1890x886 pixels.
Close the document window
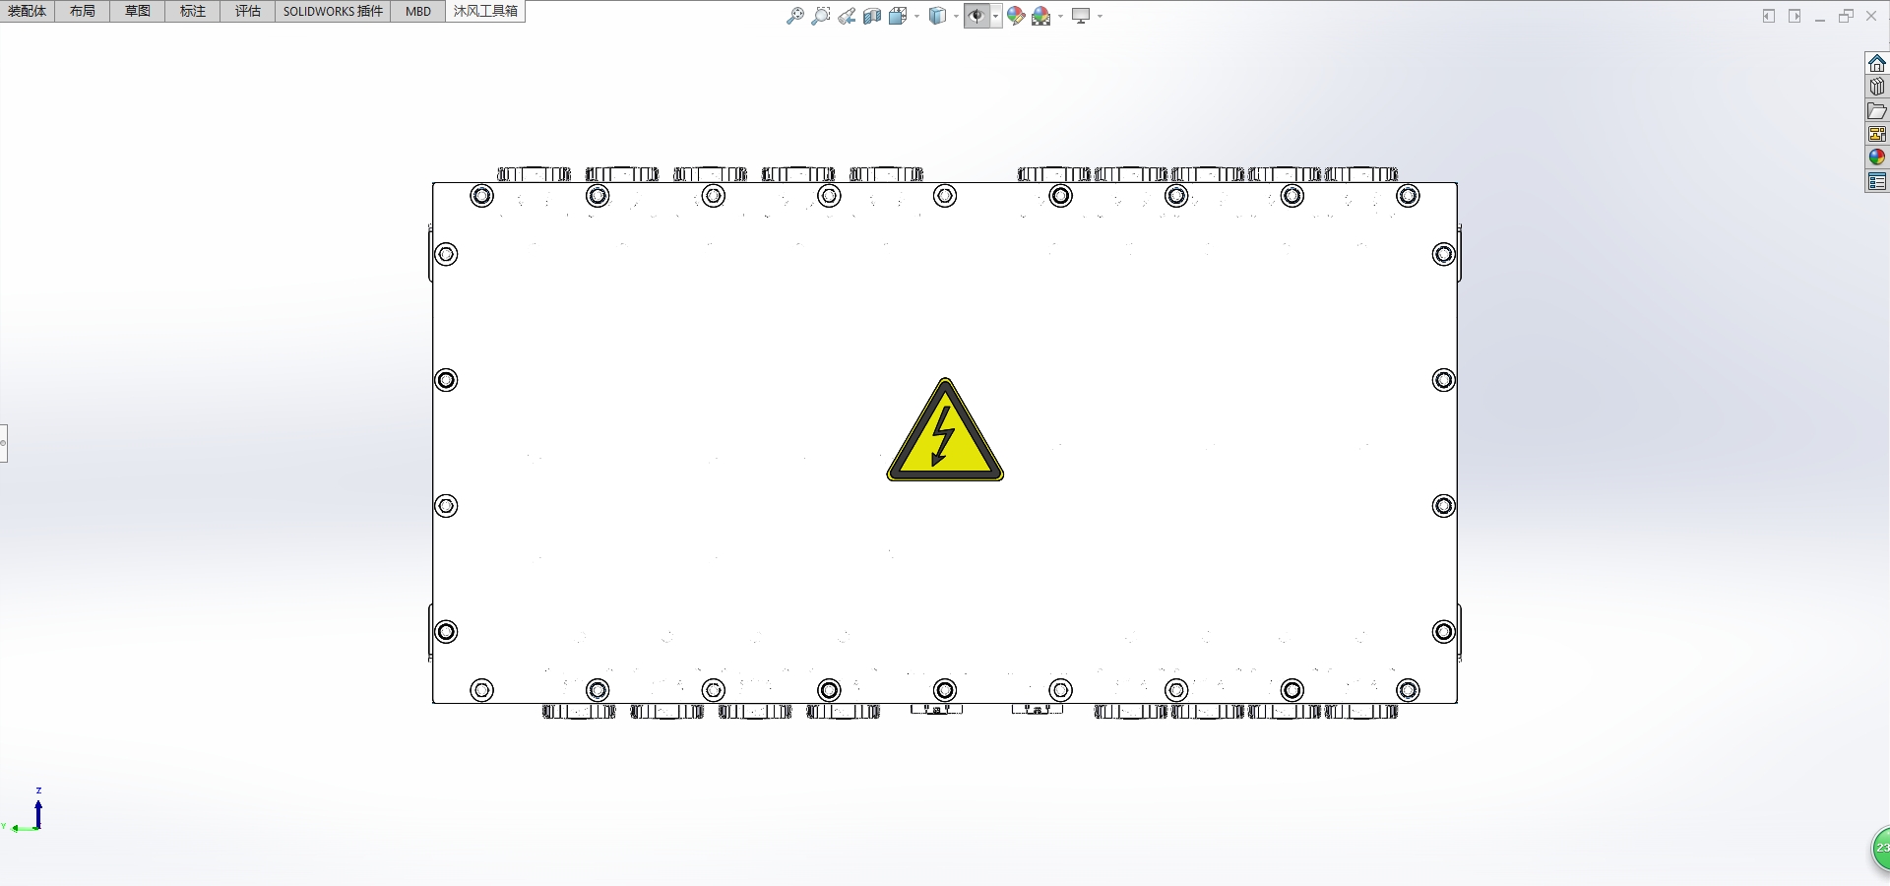pyautogui.click(x=1871, y=16)
